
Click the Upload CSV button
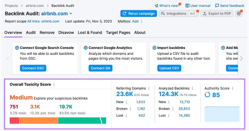coord(169,68)
